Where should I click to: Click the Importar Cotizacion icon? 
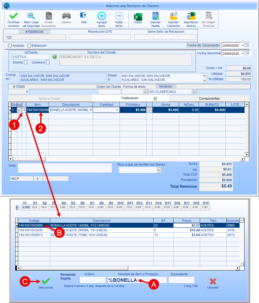tap(174, 16)
